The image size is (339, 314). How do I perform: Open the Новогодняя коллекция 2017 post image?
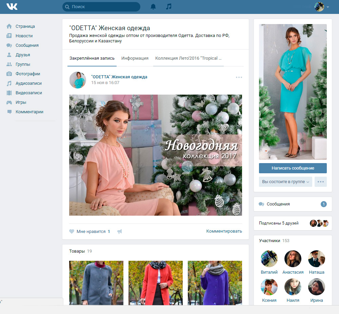(x=156, y=155)
